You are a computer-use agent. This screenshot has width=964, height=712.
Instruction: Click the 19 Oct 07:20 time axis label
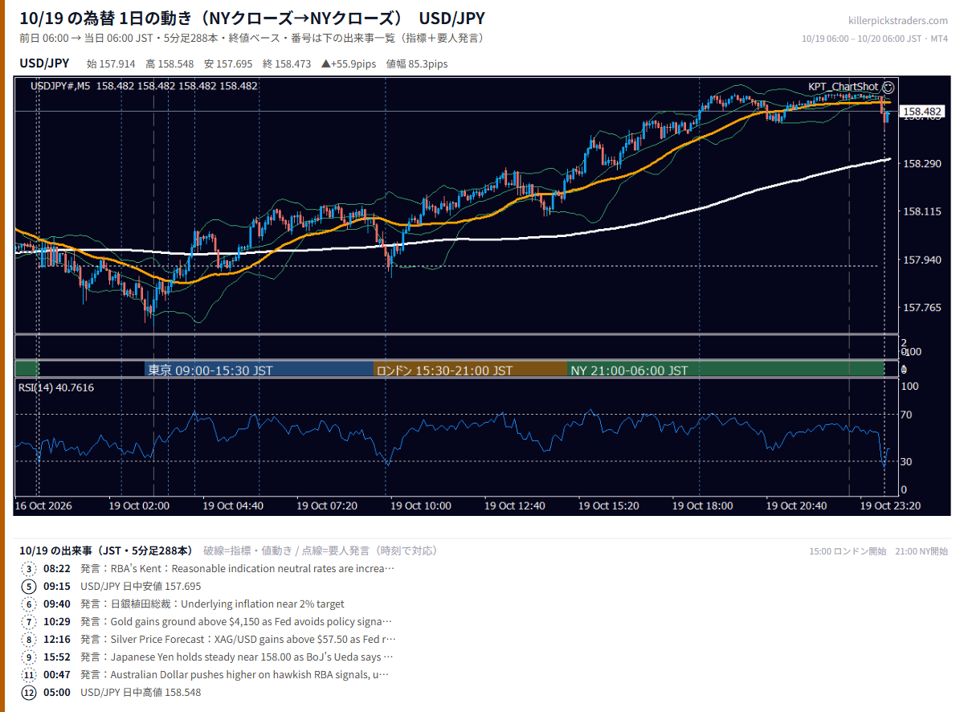tap(327, 506)
